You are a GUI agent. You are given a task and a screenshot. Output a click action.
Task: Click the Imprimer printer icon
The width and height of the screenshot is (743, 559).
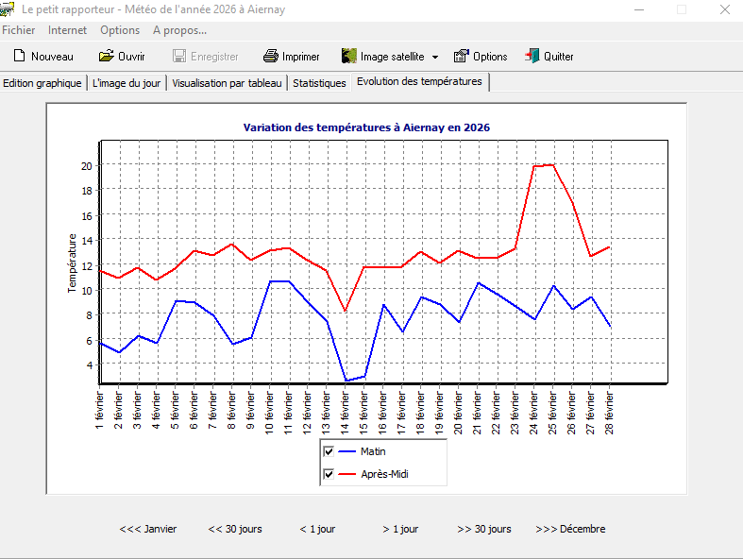[x=270, y=57]
